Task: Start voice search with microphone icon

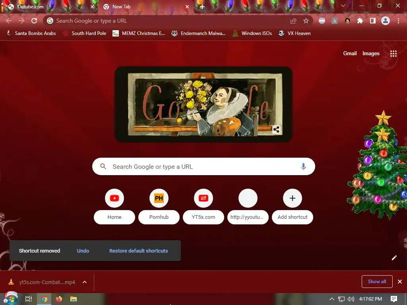Action: click(303, 166)
